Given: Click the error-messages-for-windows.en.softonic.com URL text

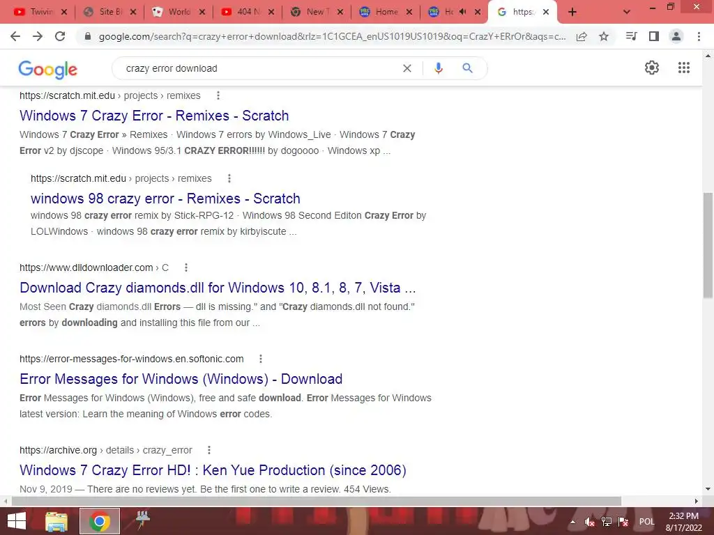Looking at the screenshot, I should 132,359.
